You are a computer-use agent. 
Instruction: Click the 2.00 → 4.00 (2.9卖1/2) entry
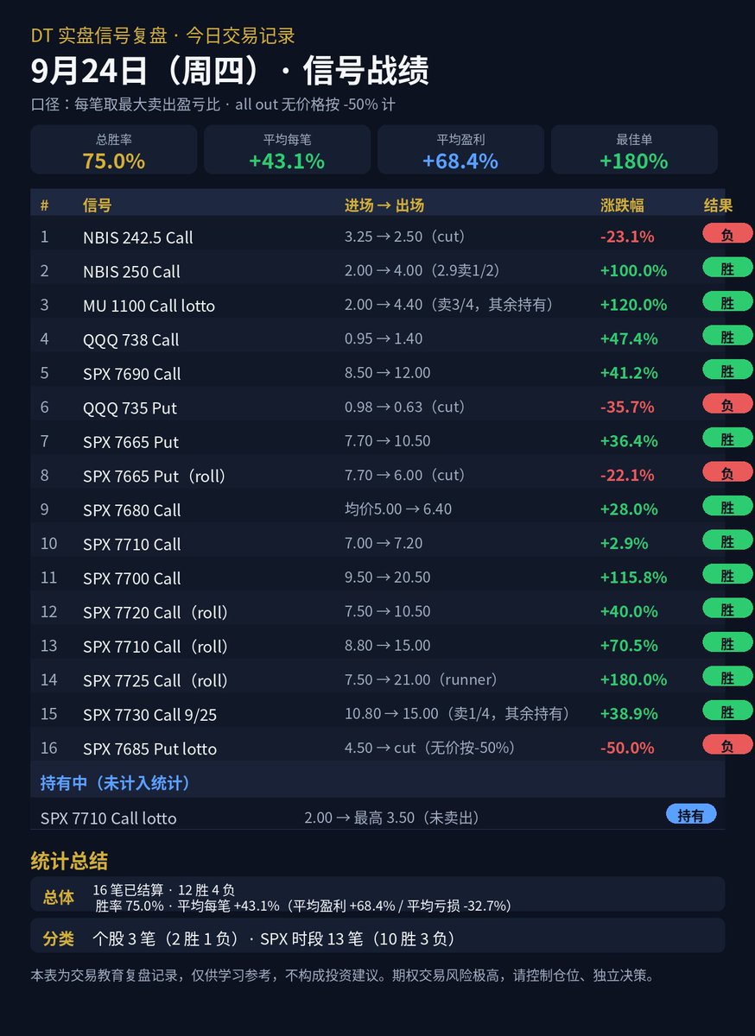(x=422, y=270)
